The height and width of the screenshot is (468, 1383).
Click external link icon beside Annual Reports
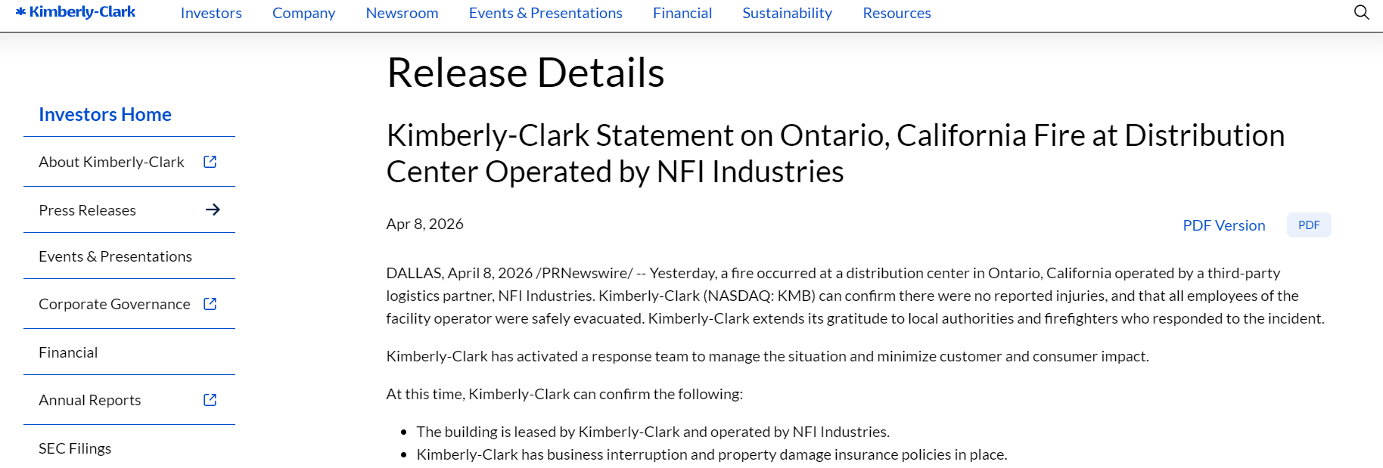(210, 400)
